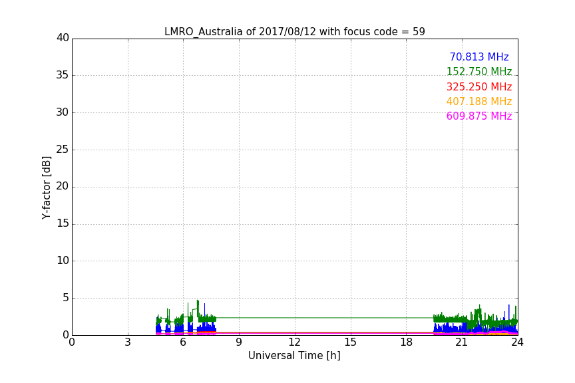Click the x-axis tick value 9

pyautogui.click(x=239, y=342)
